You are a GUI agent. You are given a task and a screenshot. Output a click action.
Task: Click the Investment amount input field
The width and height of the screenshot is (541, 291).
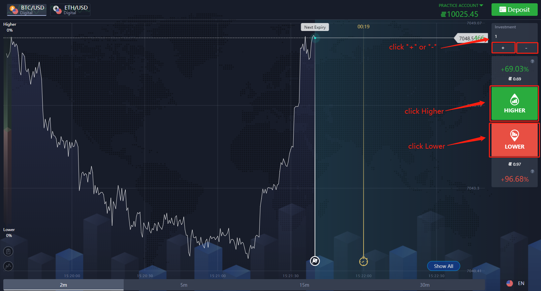pos(514,37)
